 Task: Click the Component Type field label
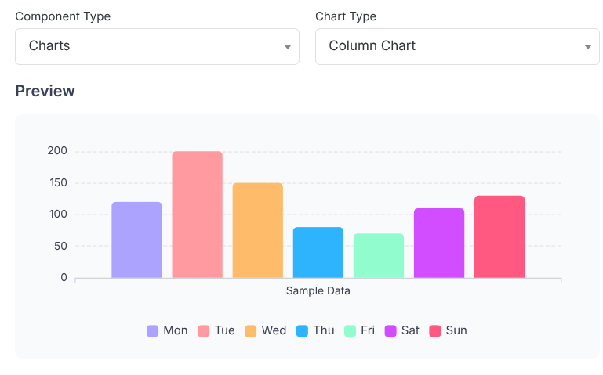(x=63, y=16)
